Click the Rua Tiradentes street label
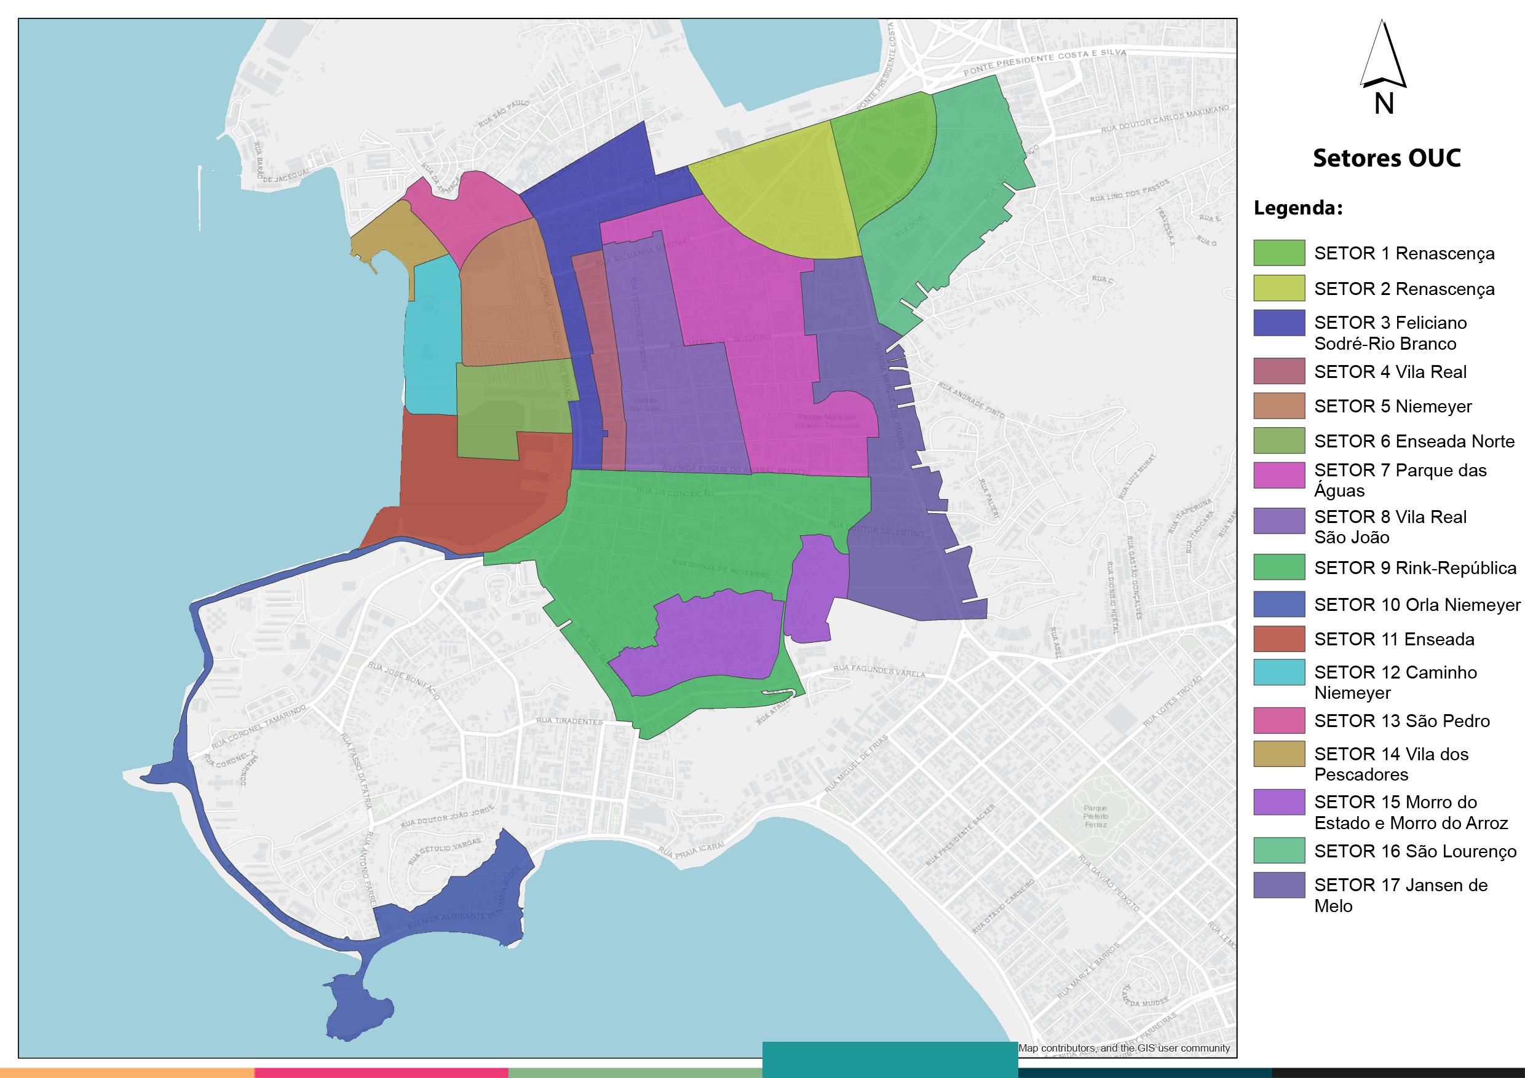This screenshot has width=1525, height=1078. coord(569,722)
